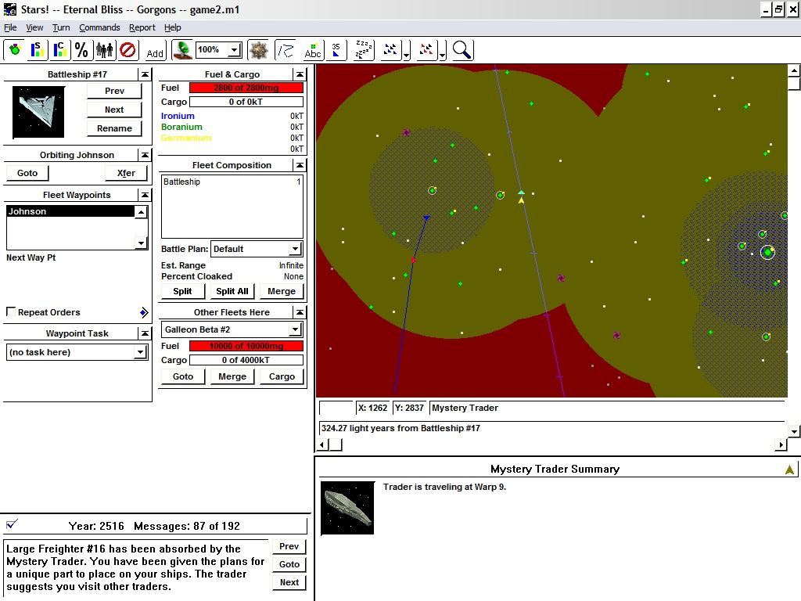Open the Commands menu
The image size is (801, 601).
(99, 27)
